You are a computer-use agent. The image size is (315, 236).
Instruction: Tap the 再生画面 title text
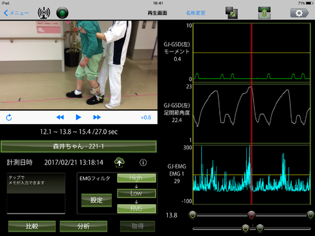pyautogui.click(x=157, y=13)
